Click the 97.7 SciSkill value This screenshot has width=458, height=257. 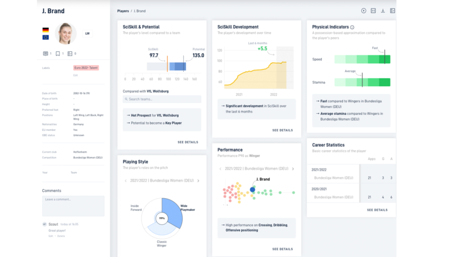[154, 55]
